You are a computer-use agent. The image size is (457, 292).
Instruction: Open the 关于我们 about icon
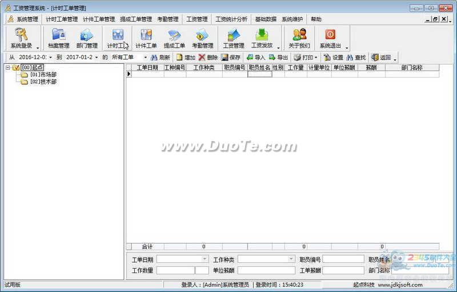299,38
